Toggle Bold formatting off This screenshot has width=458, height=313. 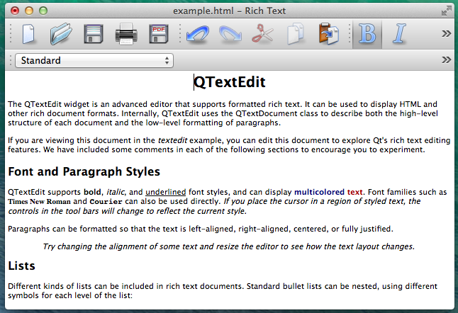pyautogui.click(x=367, y=33)
